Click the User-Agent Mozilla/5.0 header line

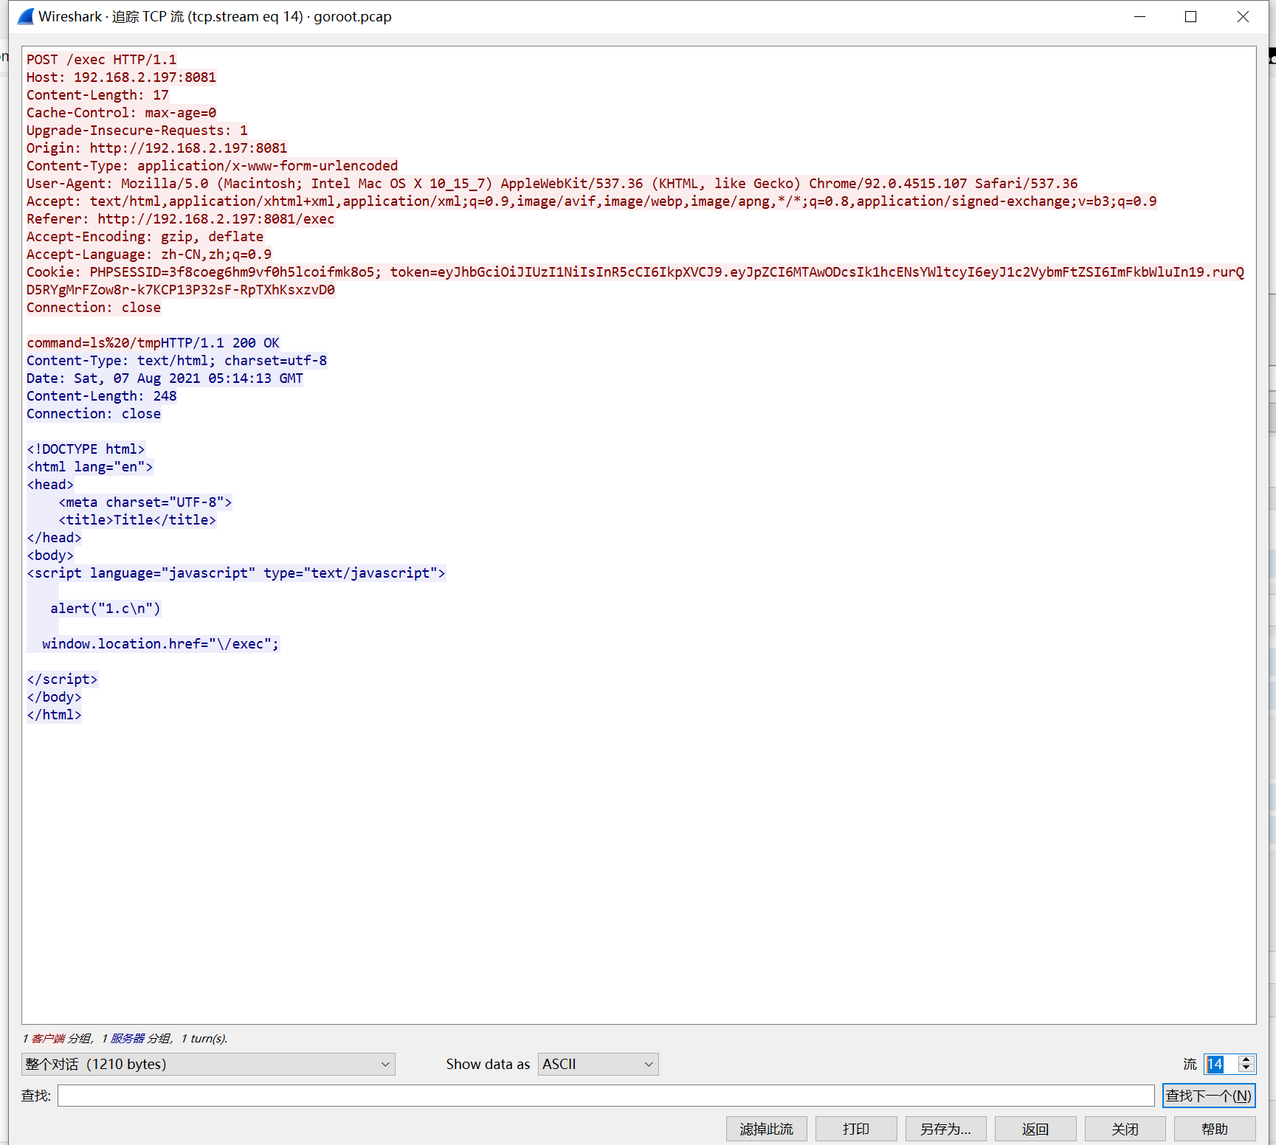(x=552, y=184)
